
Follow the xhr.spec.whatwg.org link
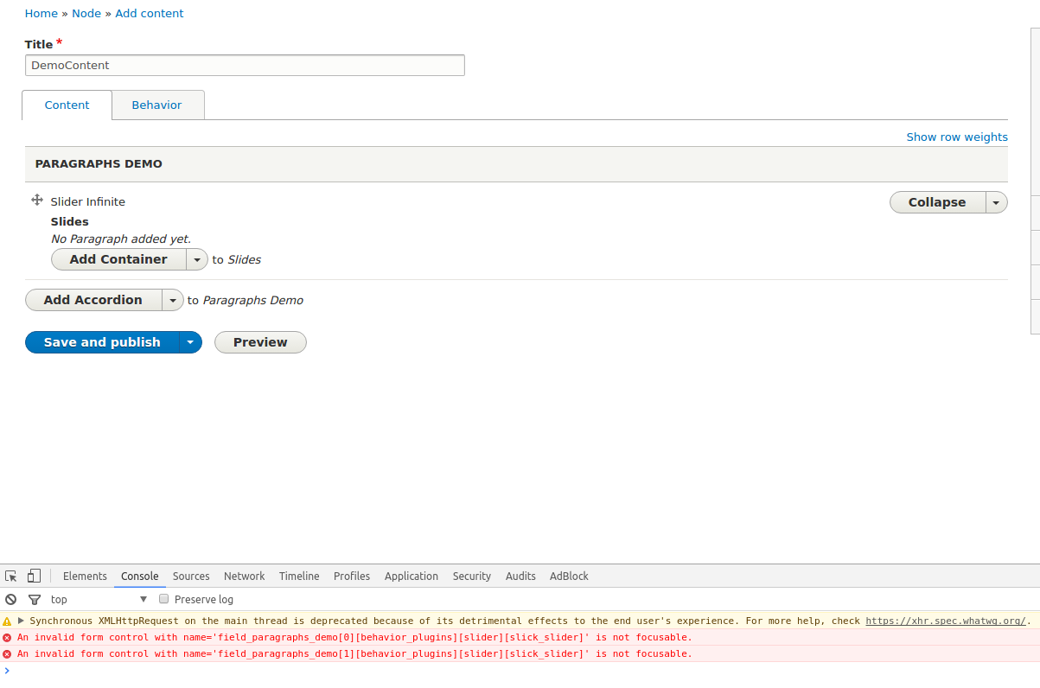(946, 621)
